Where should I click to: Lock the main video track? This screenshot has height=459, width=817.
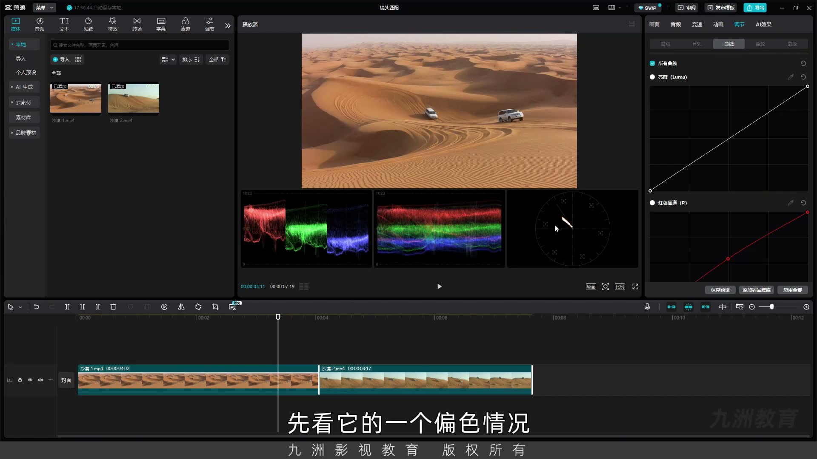point(20,380)
